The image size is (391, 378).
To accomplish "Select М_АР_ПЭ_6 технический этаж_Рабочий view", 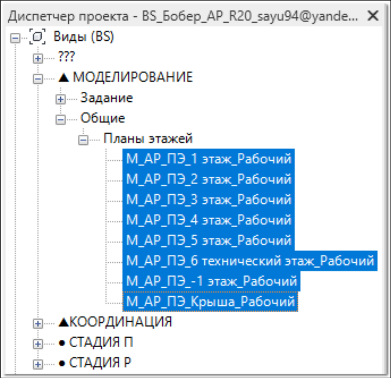I will point(250,261).
